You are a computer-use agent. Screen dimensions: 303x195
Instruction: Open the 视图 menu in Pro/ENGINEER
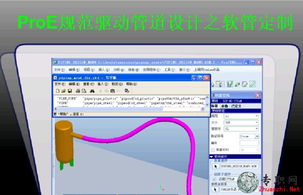click(89, 70)
